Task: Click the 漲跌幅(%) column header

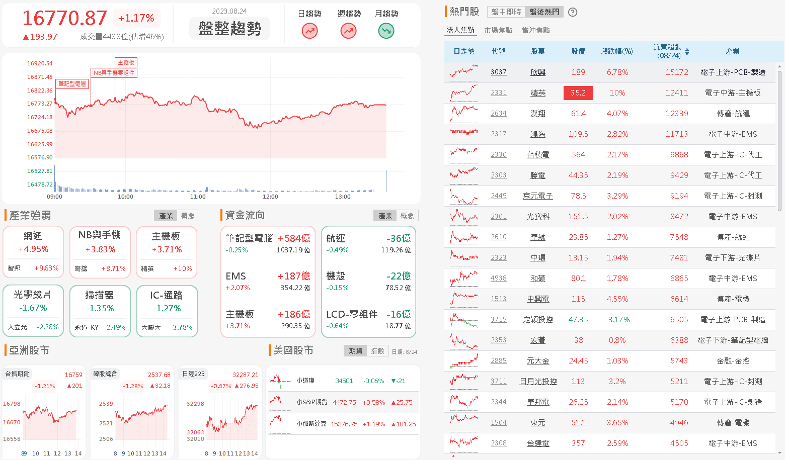Action: [617, 52]
